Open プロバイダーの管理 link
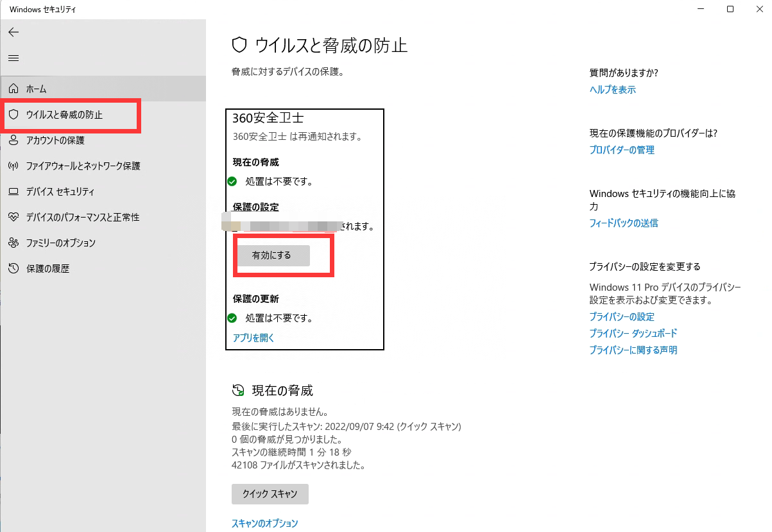 click(621, 150)
